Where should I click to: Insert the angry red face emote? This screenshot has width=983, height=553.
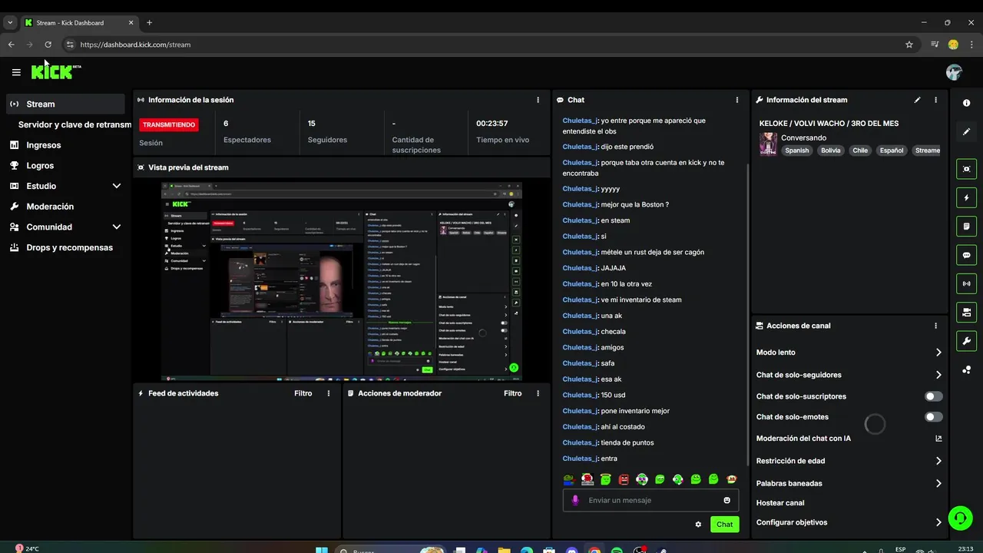click(624, 479)
